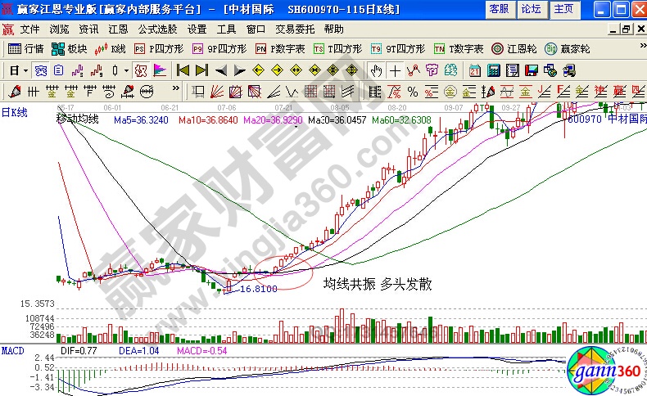Image resolution: width=647 pixels, height=396 pixels.
Task: Select the percent sign drawing tool
Action: [412, 90]
